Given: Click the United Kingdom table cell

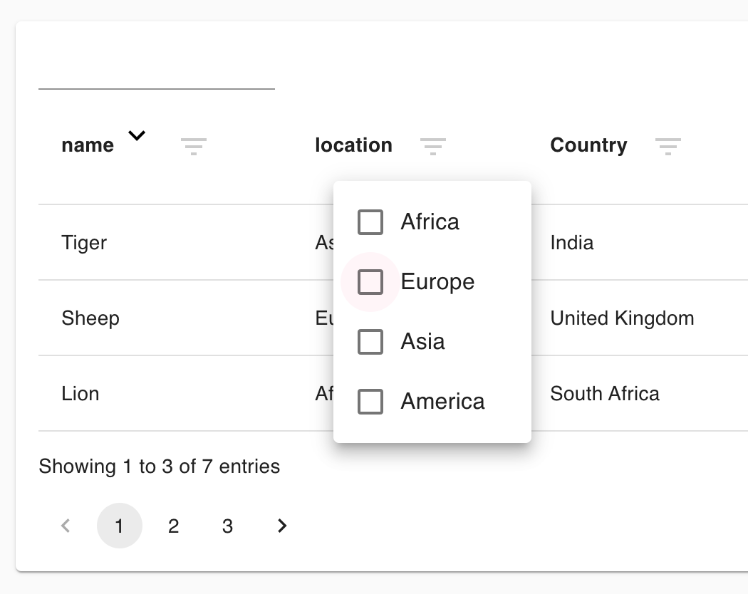Looking at the screenshot, I should pos(622,318).
